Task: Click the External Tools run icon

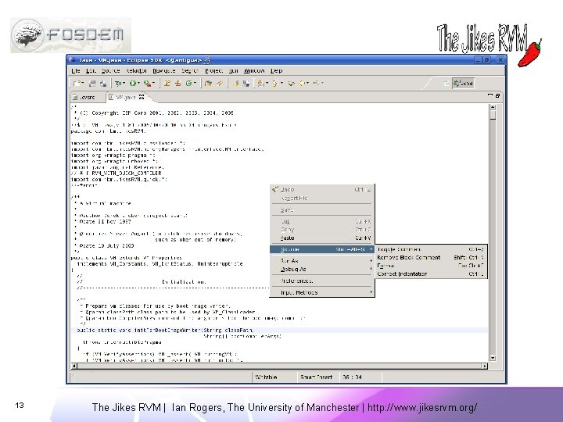Action: pyautogui.click(x=147, y=84)
